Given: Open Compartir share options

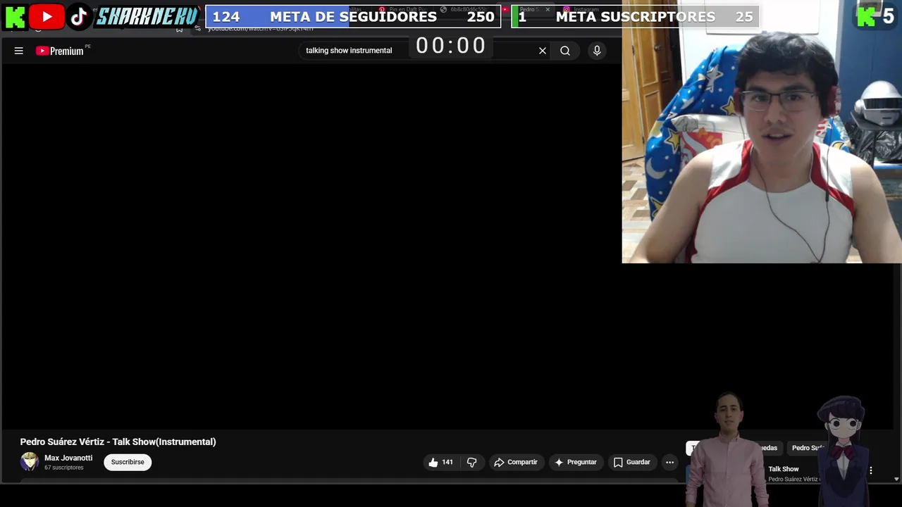Looking at the screenshot, I should pyautogui.click(x=517, y=463).
